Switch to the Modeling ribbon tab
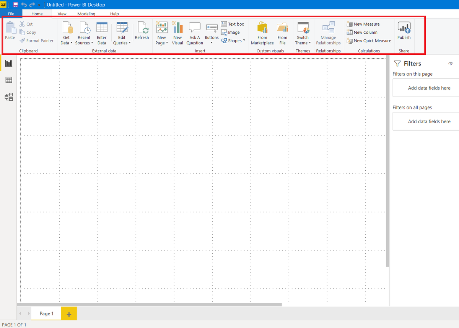Viewport: 459px width, 328px height. [86, 14]
